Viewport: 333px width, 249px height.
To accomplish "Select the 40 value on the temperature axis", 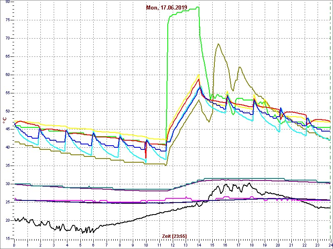I will [x=7, y=148].
